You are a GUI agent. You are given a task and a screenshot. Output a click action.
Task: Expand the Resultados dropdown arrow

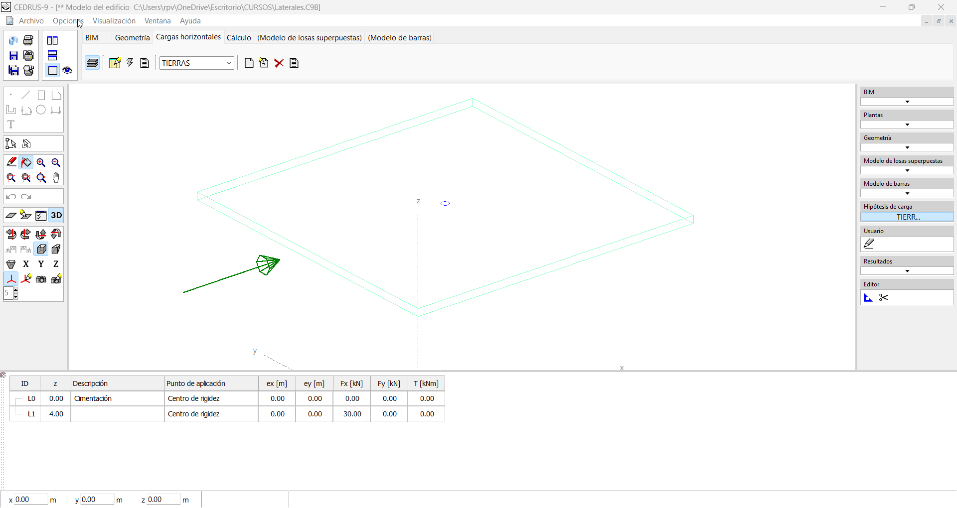907,271
